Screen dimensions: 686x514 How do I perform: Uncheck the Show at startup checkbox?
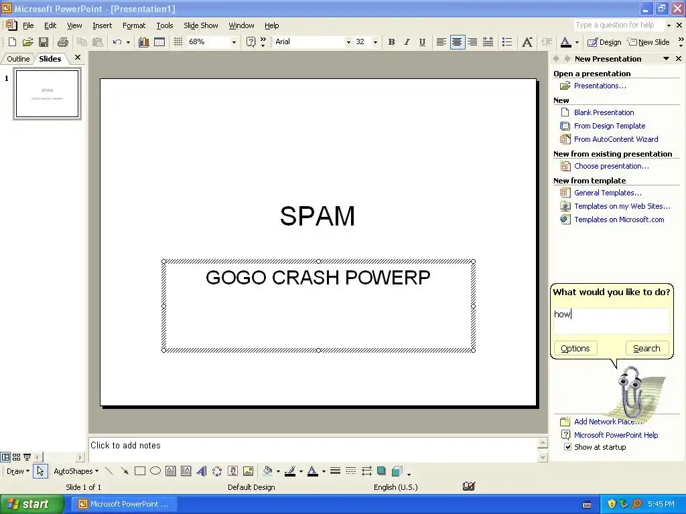[567, 447]
